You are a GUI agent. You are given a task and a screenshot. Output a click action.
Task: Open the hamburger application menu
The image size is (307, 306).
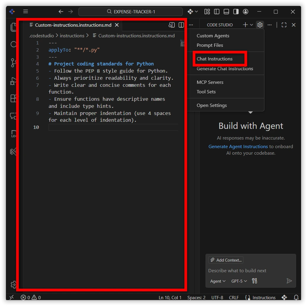(26, 12)
